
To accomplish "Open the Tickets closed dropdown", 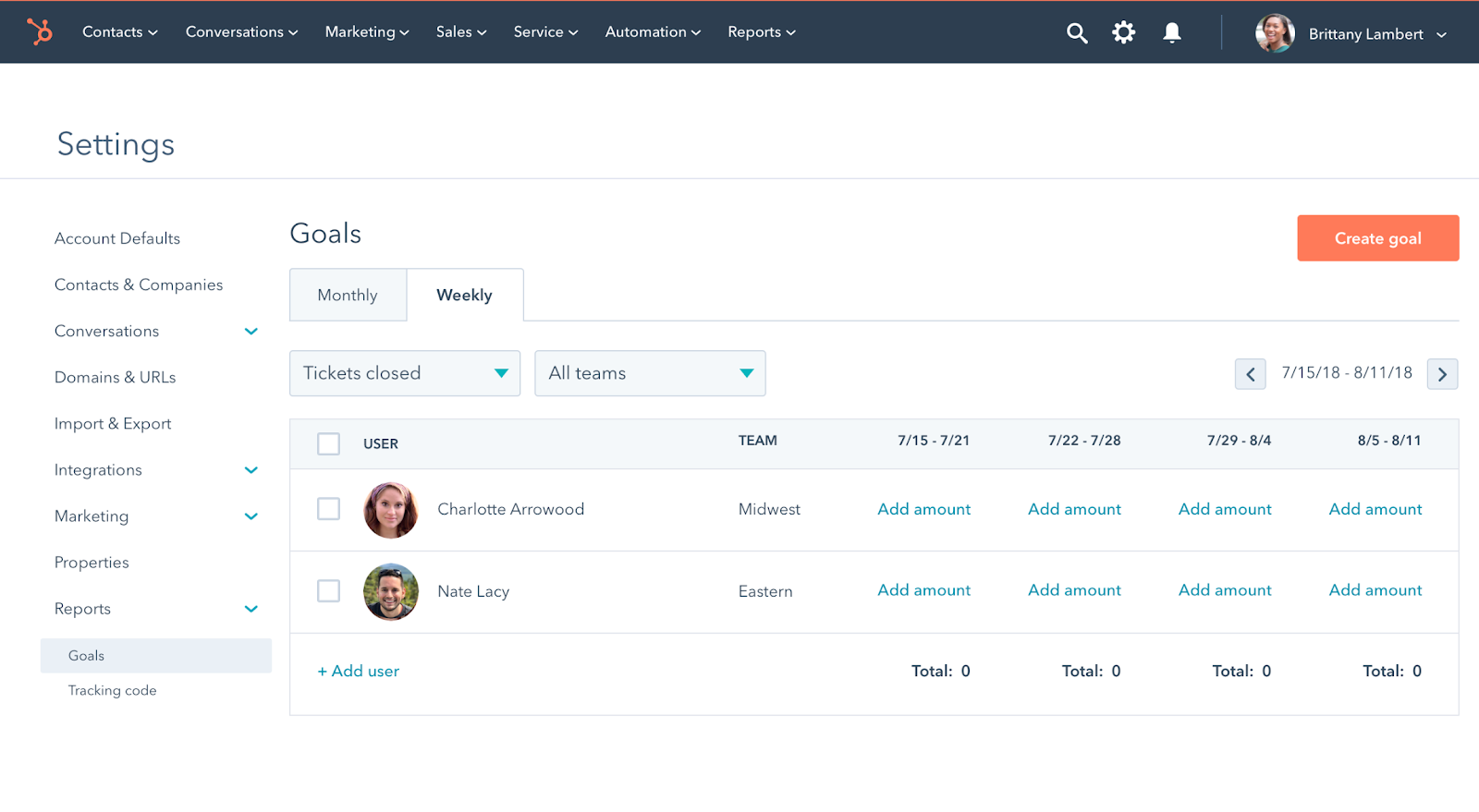I will click(x=405, y=373).
